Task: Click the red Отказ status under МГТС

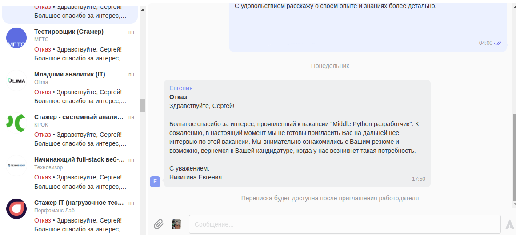Action: pyautogui.click(x=43, y=50)
